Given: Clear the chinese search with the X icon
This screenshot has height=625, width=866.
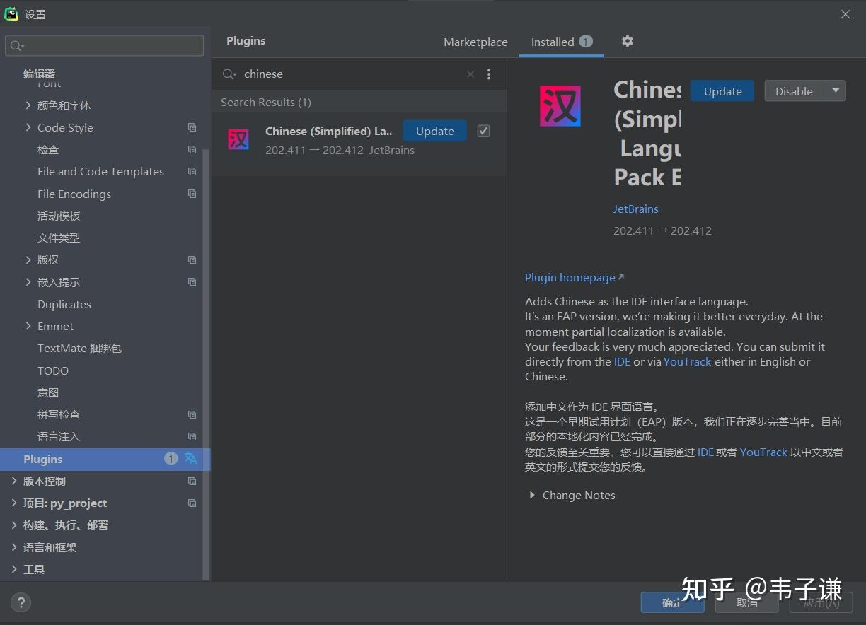Looking at the screenshot, I should coord(470,74).
